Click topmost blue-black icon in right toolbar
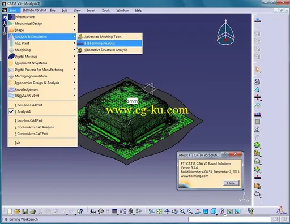Viewport: 290px width, 224px height. (x=257, y=20)
